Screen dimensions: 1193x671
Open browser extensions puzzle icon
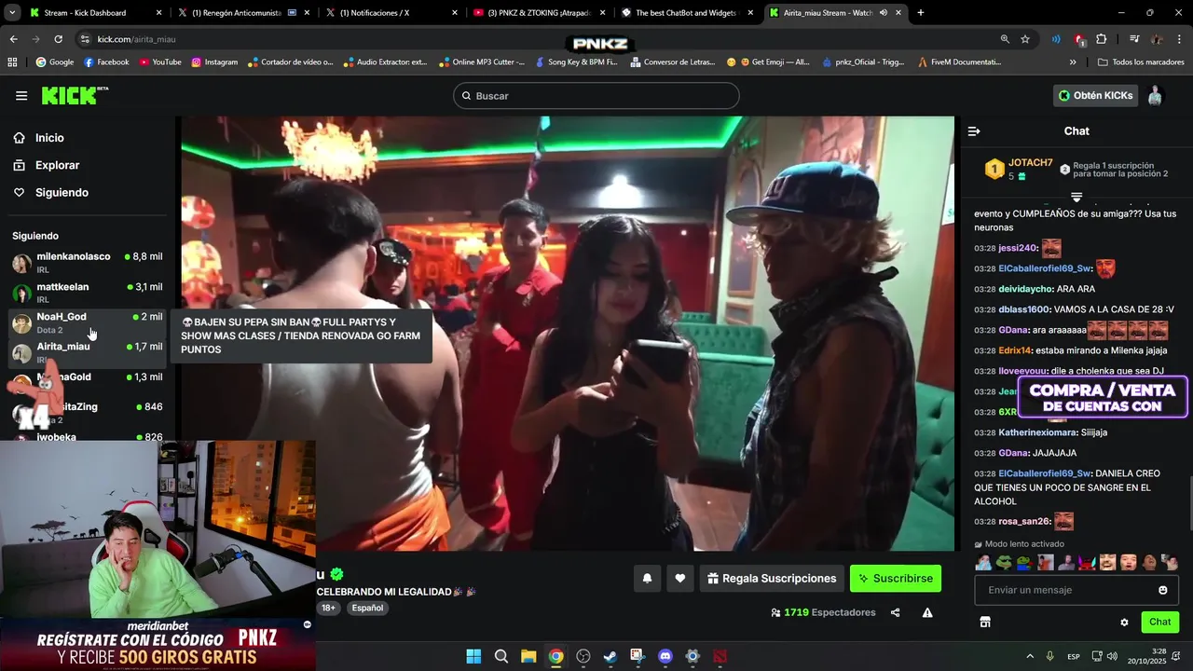click(x=1102, y=39)
